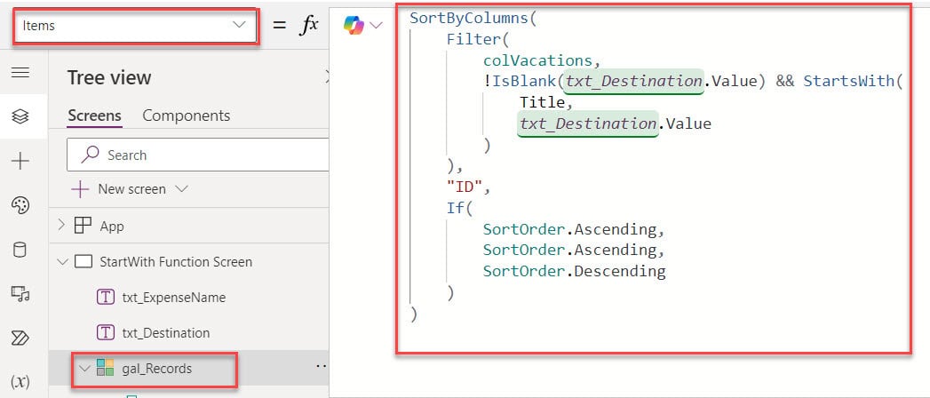The width and height of the screenshot is (930, 398).
Task: Click the Tree view layers icon
Action: [20, 117]
